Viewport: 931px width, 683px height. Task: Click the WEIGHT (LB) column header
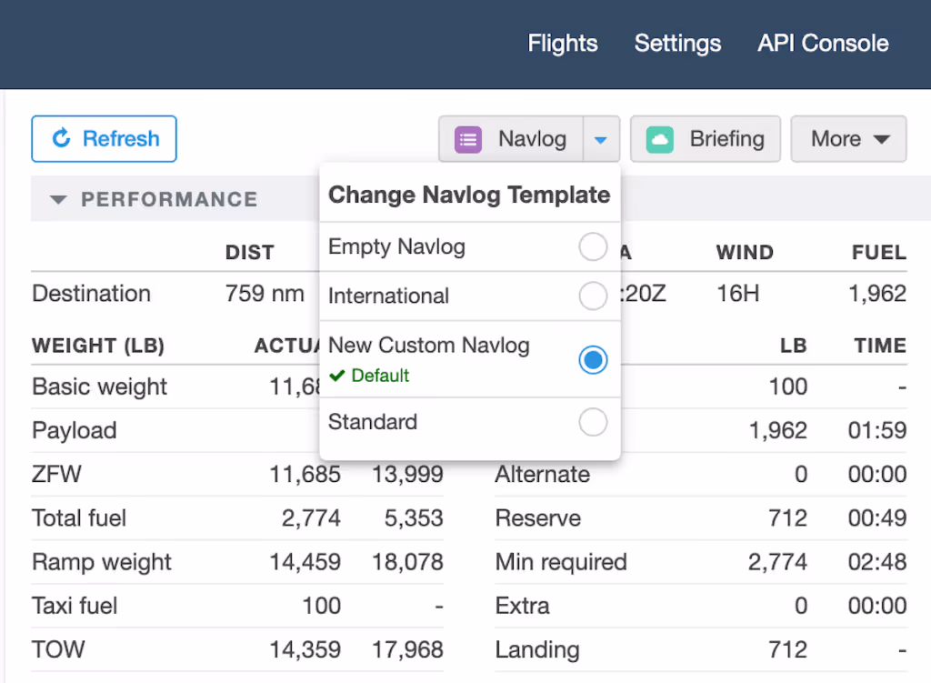98,346
